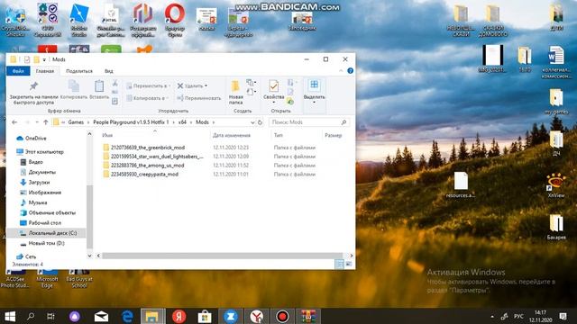Open address bar previous locations dropdown
Screen dimensions: 577x324
(252, 122)
